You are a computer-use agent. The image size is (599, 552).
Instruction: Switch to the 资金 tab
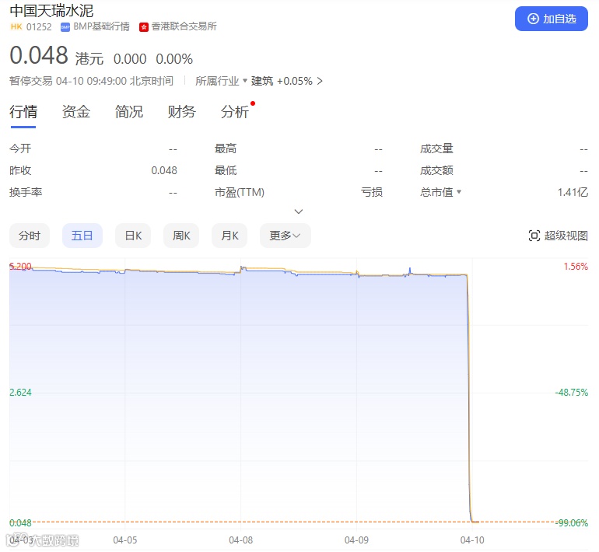click(x=76, y=112)
